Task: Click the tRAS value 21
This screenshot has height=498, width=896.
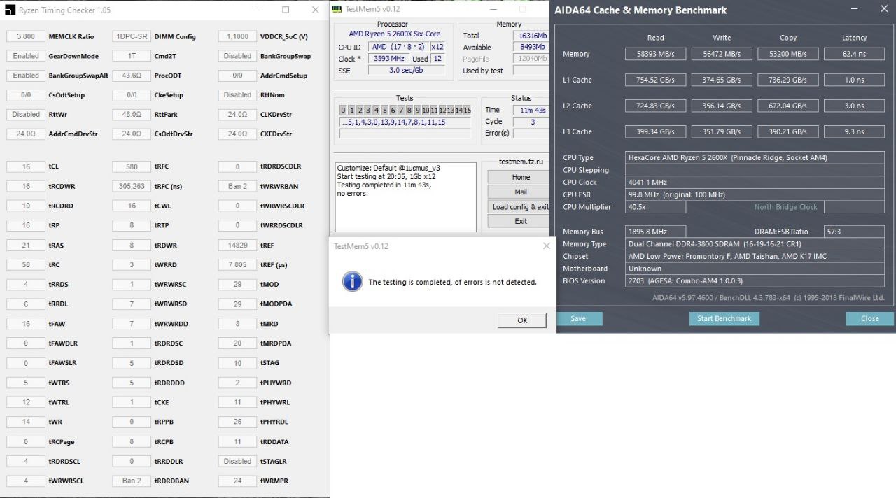Action: pos(26,245)
